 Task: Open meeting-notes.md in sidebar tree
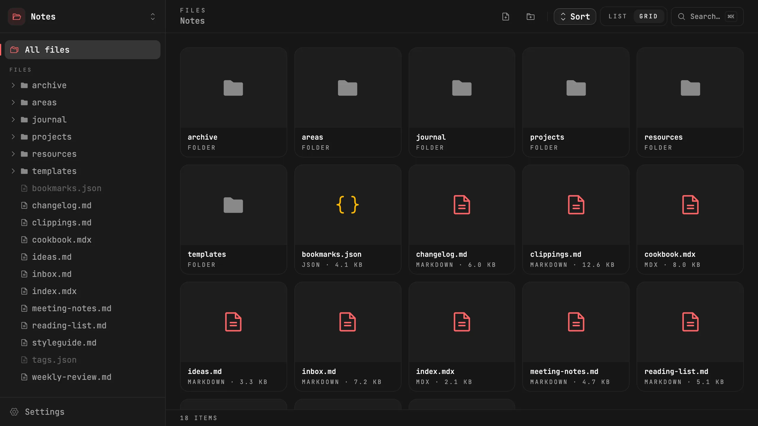83,308
